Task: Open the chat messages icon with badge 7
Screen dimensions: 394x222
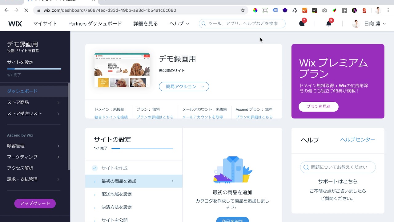Action: point(302,23)
